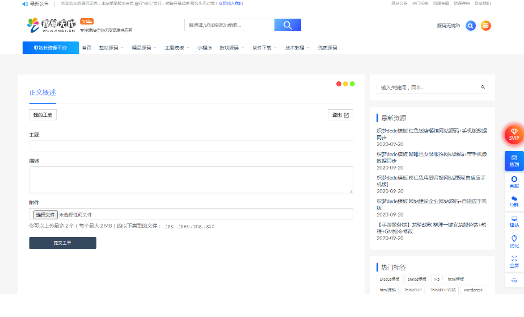Open 优质源码 navigation item

[x=328, y=48]
